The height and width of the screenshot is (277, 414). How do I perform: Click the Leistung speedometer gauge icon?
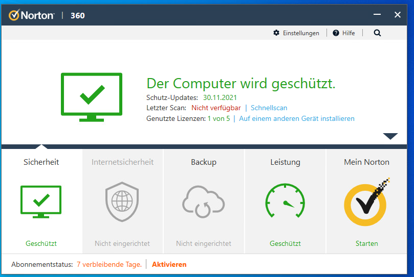[x=285, y=200]
